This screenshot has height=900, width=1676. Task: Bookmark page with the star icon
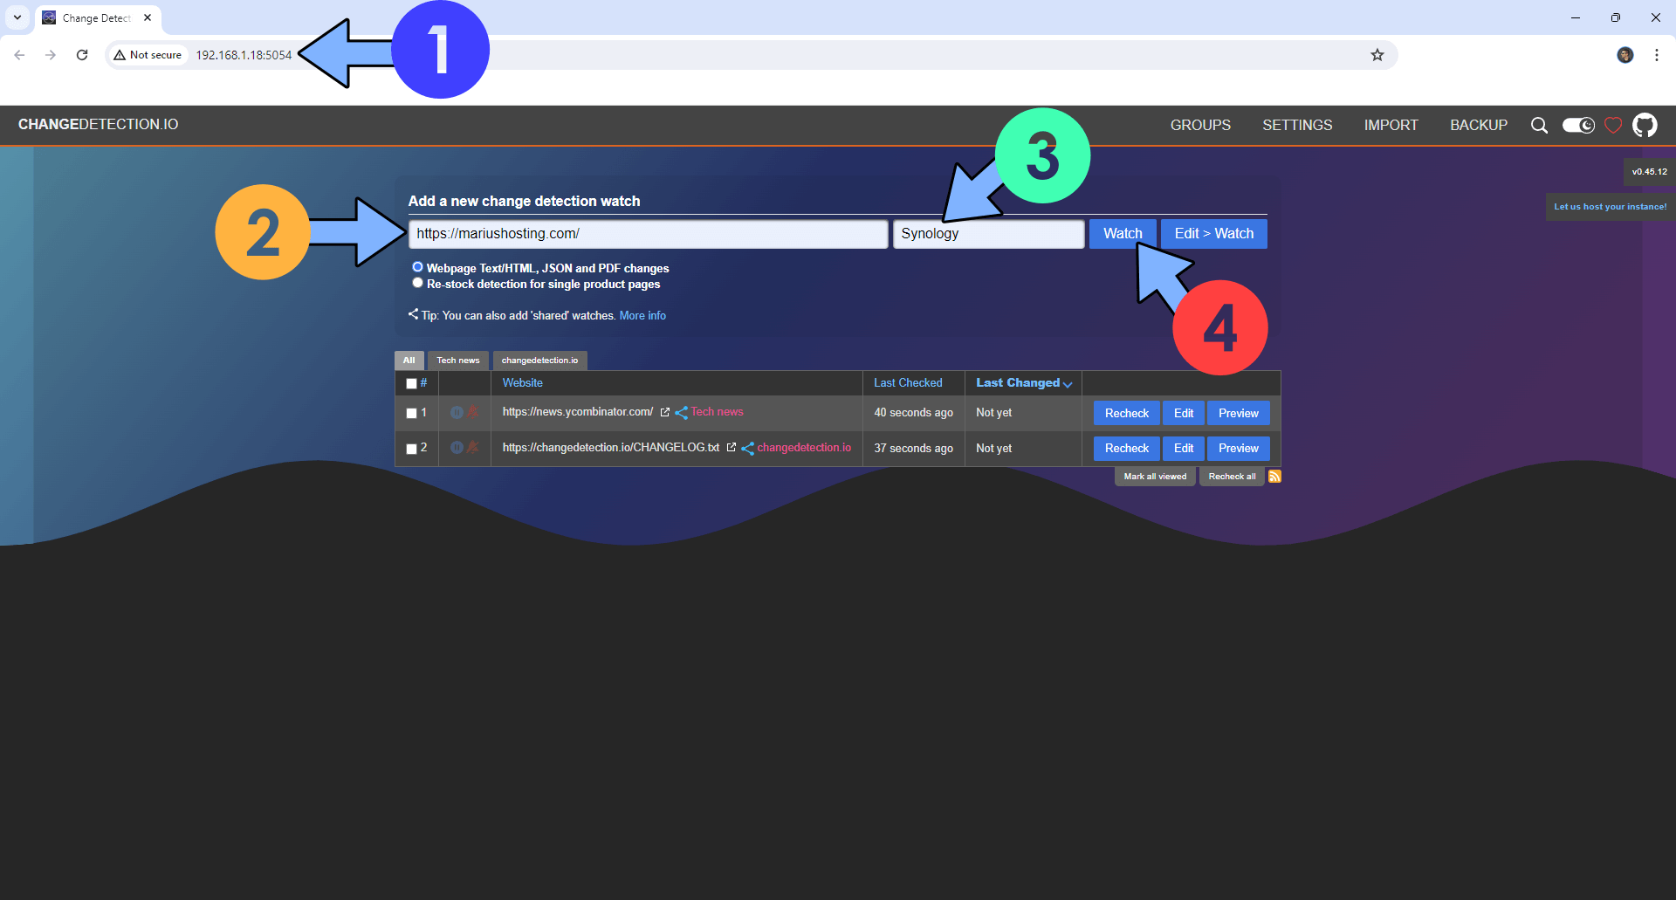coord(1377,55)
